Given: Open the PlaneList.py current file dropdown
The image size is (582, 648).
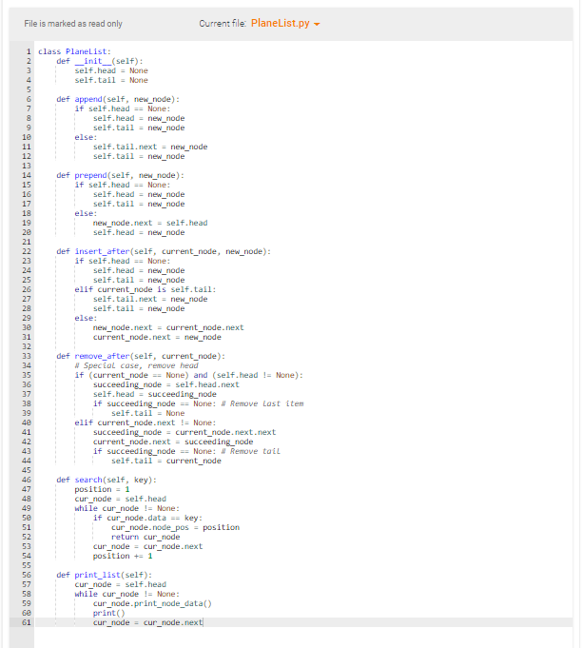Looking at the screenshot, I should (x=285, y=23).
